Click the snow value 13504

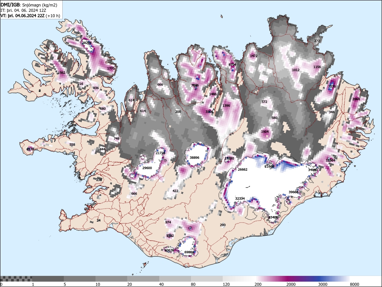330,160
